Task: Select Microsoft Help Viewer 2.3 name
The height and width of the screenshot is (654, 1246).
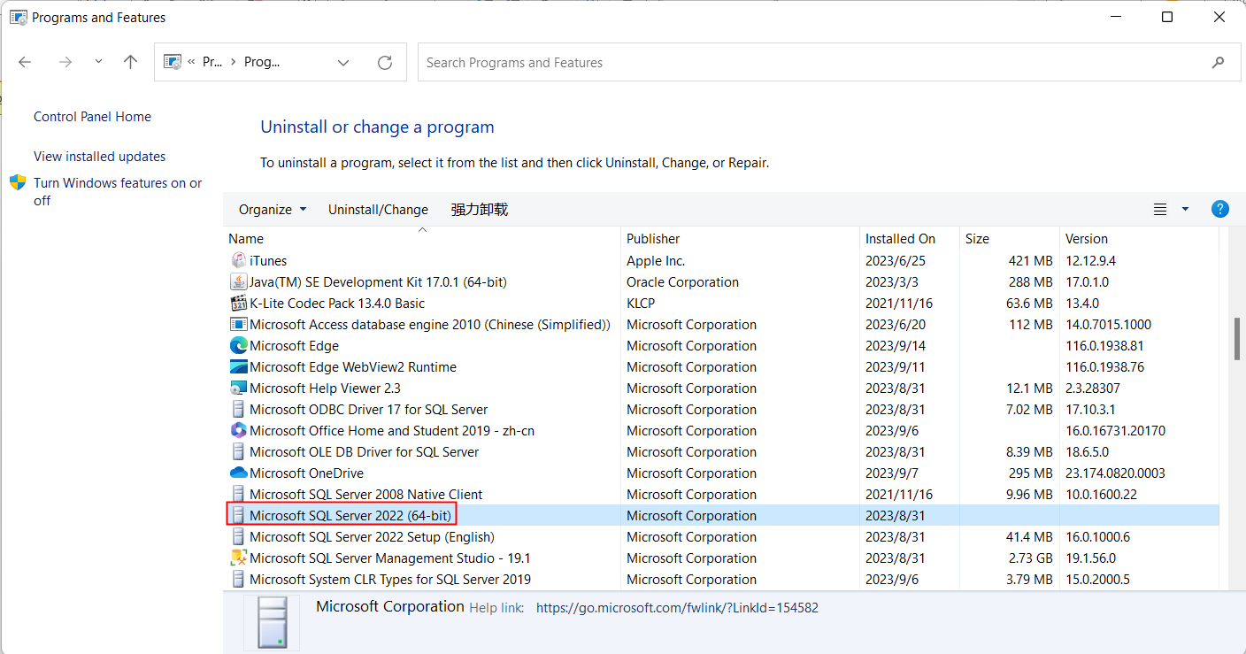Action: click(x=325, y=389)
